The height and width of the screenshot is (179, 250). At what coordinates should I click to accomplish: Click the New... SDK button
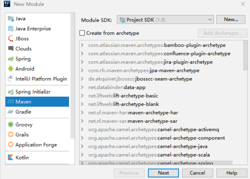click(231, 19)
